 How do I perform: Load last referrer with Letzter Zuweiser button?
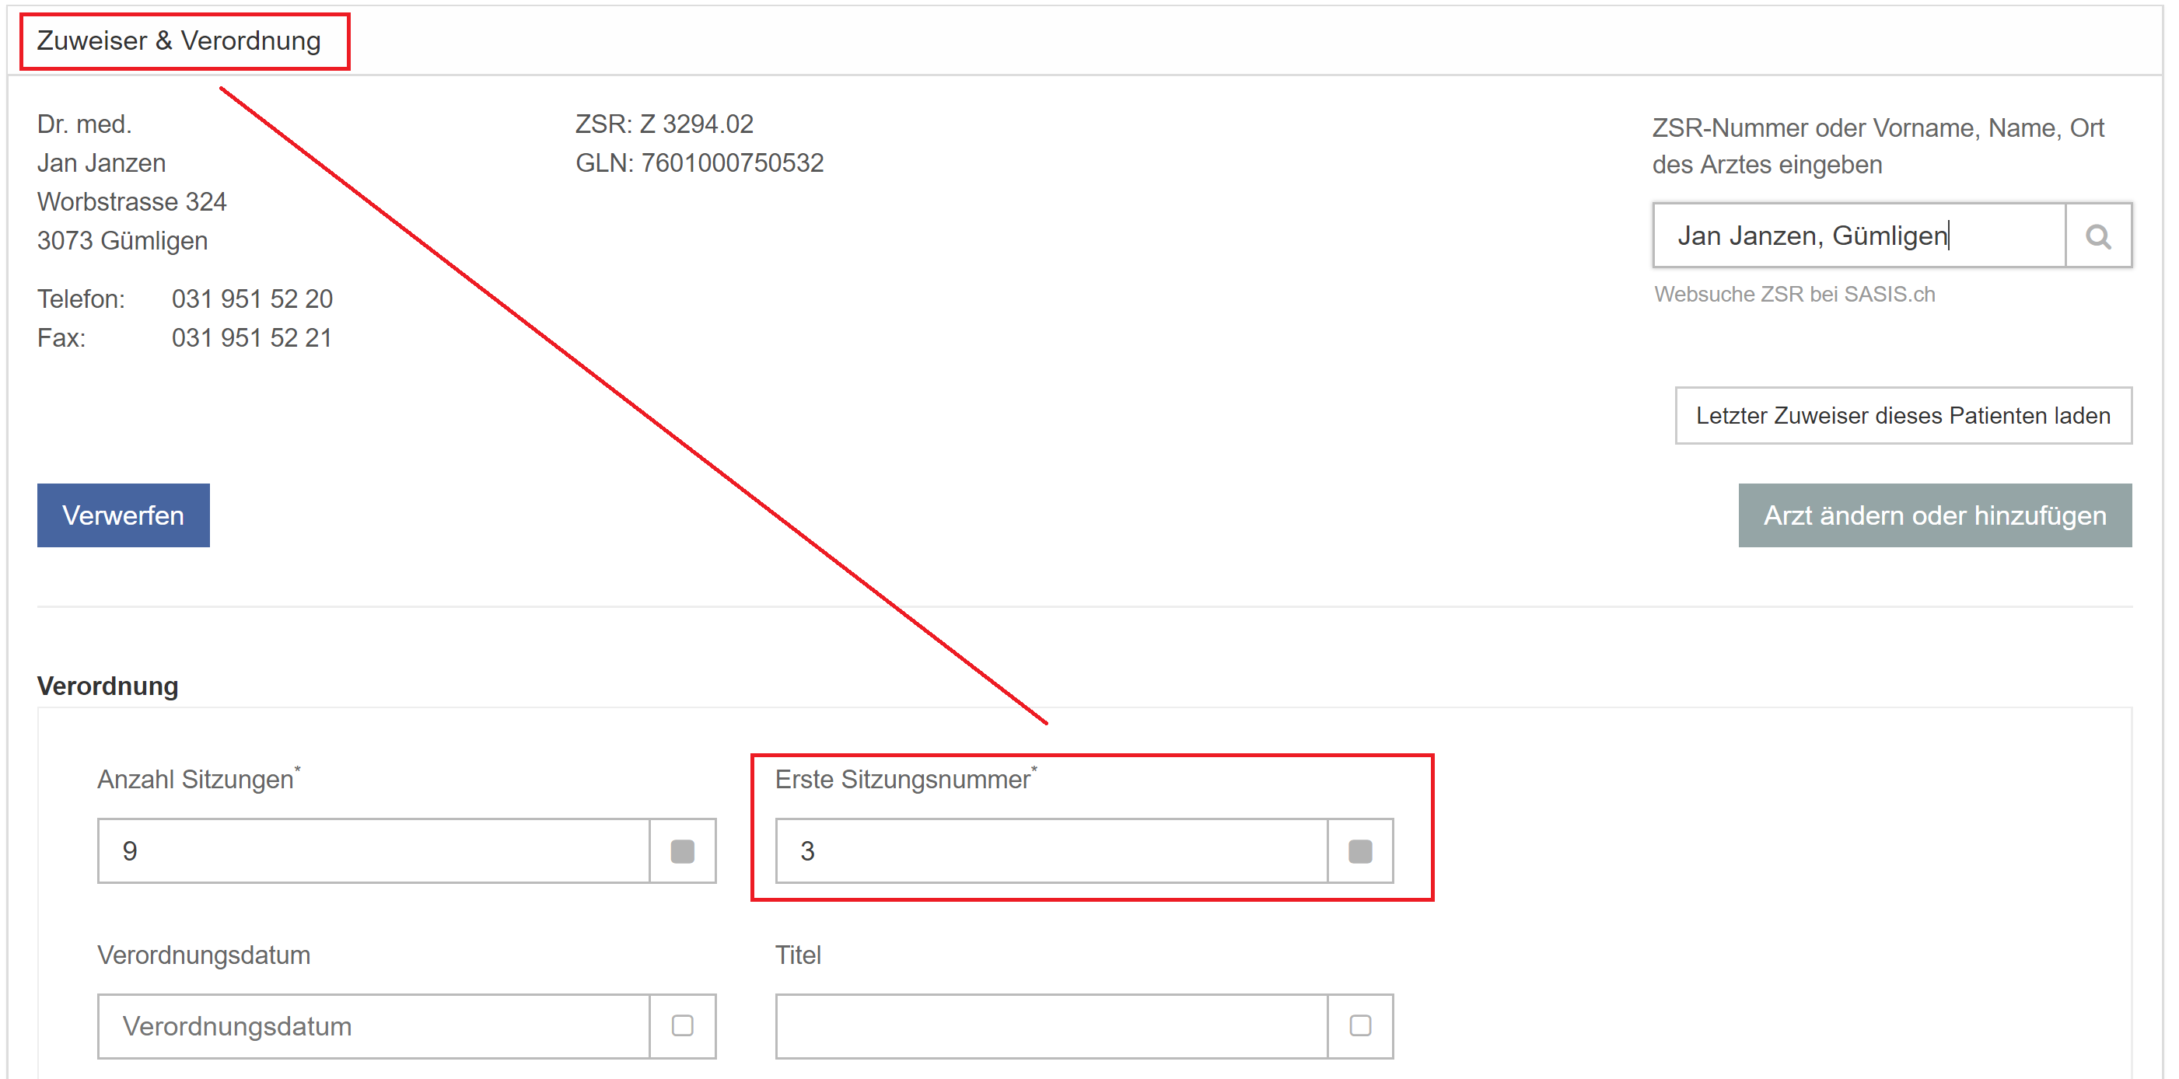click(1903, 415)
